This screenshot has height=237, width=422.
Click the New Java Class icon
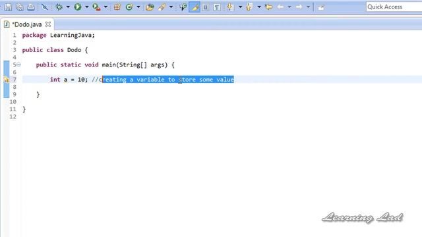point(129,7)
